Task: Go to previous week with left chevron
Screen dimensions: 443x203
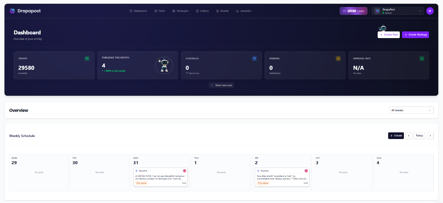Action: point(409,136)
